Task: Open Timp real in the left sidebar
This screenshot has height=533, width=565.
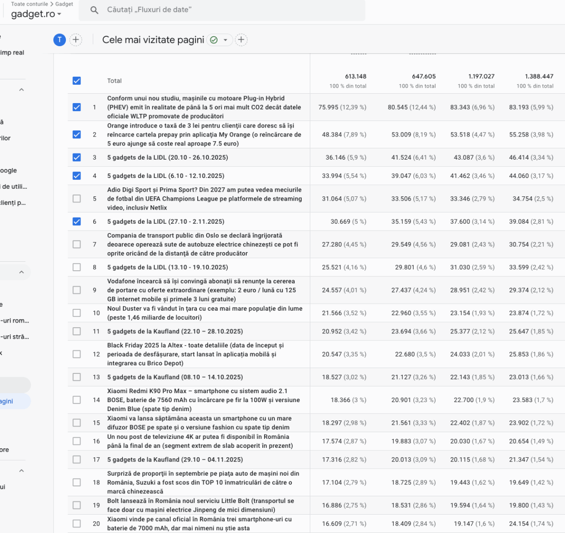Action: (x=12, y=53)
